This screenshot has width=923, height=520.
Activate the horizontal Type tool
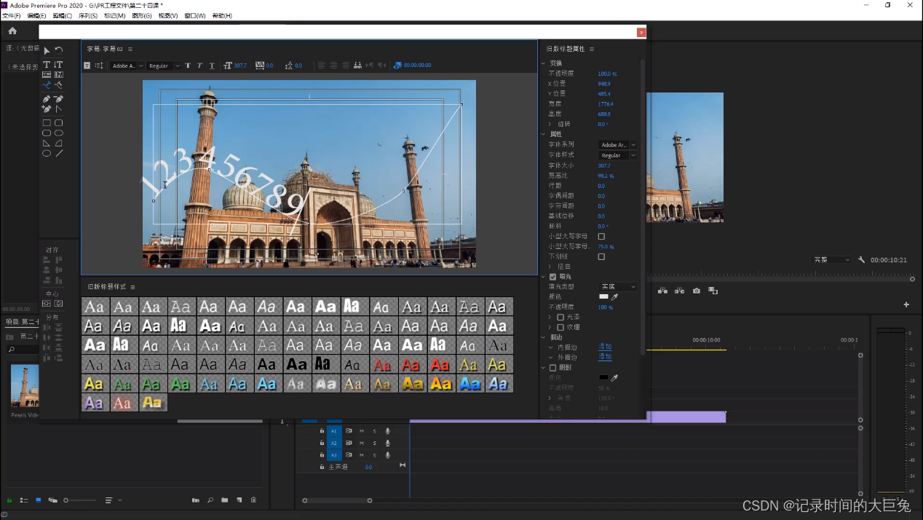tap(47, 65)
